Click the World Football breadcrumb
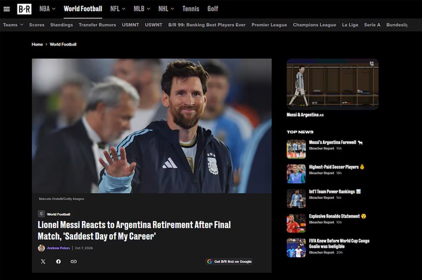The width and height of the screenshot is (422, 280). (63, 44)
